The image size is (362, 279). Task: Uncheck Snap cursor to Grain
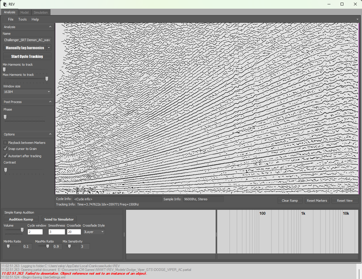point(6,149)
